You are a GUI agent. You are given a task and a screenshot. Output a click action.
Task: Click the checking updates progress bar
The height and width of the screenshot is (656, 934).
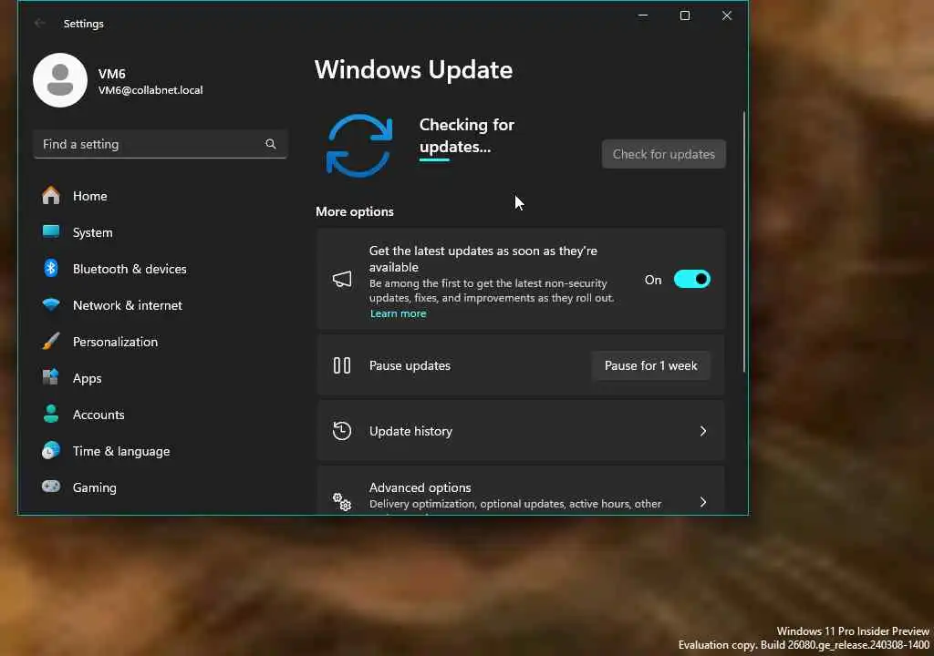point(434,159)
